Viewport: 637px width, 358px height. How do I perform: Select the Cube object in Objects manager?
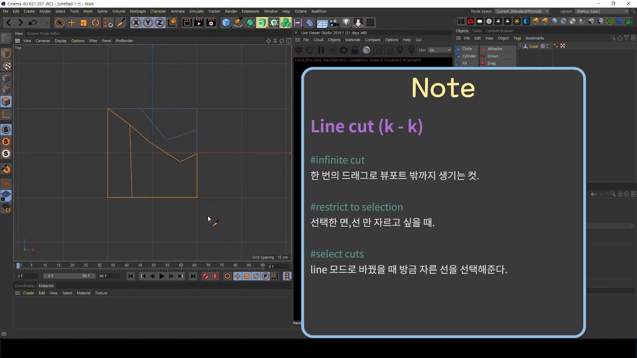(533, 46)
